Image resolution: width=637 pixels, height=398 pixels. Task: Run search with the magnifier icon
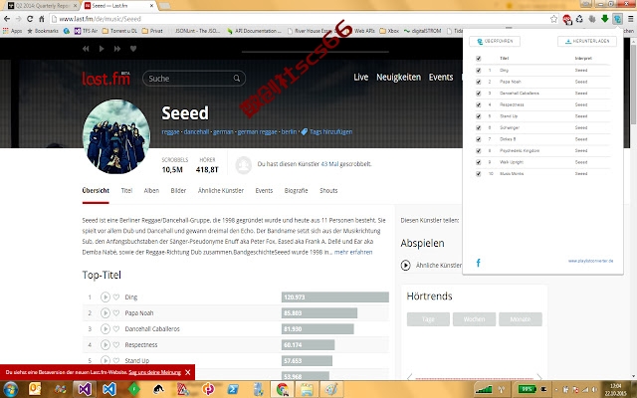point(237,79)
